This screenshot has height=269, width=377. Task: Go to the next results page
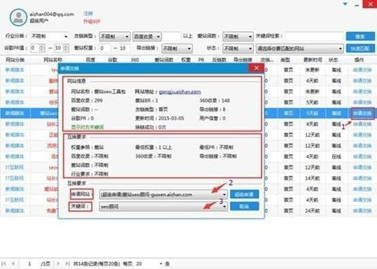[x=57, y=263]
